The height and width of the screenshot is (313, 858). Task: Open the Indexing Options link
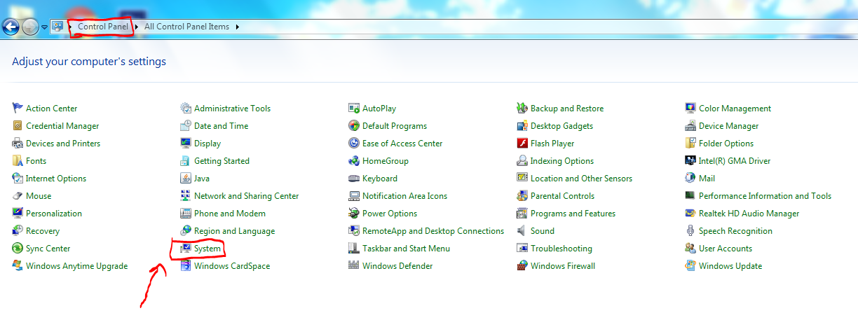point(562,161)
